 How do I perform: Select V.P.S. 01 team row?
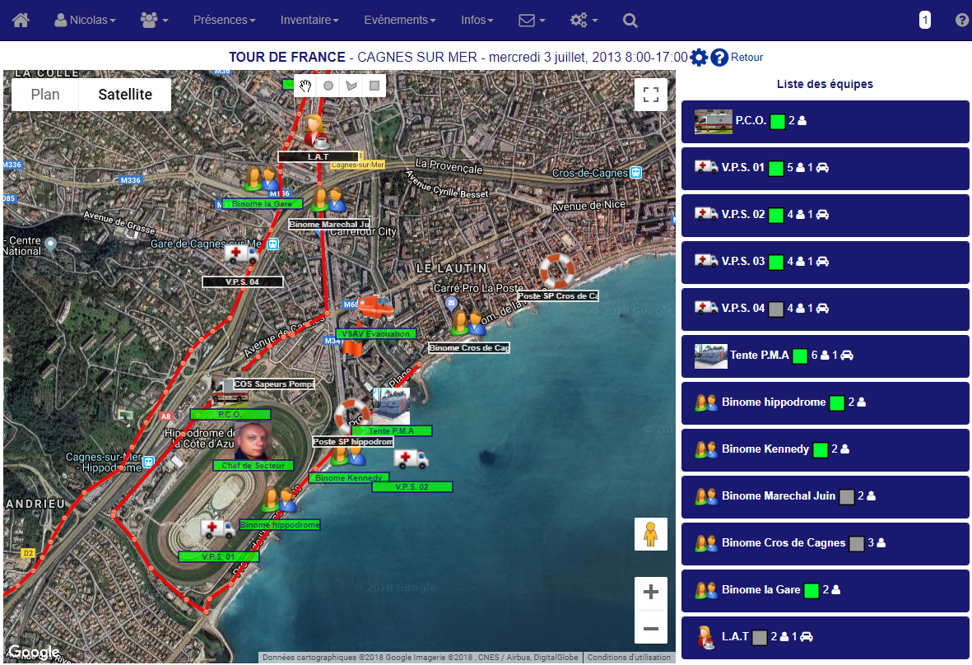click(x=826, y=168)
